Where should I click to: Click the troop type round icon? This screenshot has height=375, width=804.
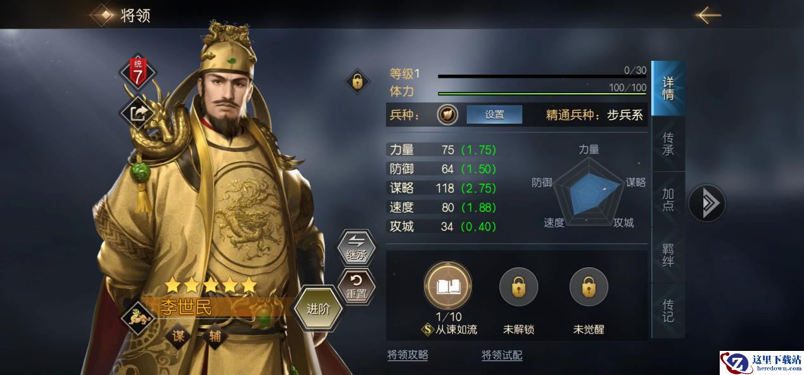coord(447,115)
